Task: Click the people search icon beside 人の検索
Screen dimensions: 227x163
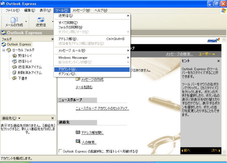Action: 78,141
